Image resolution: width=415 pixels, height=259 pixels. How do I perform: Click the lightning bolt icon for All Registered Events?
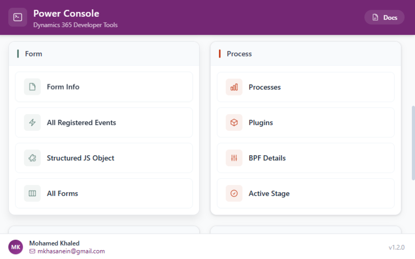tap(32, 122)
